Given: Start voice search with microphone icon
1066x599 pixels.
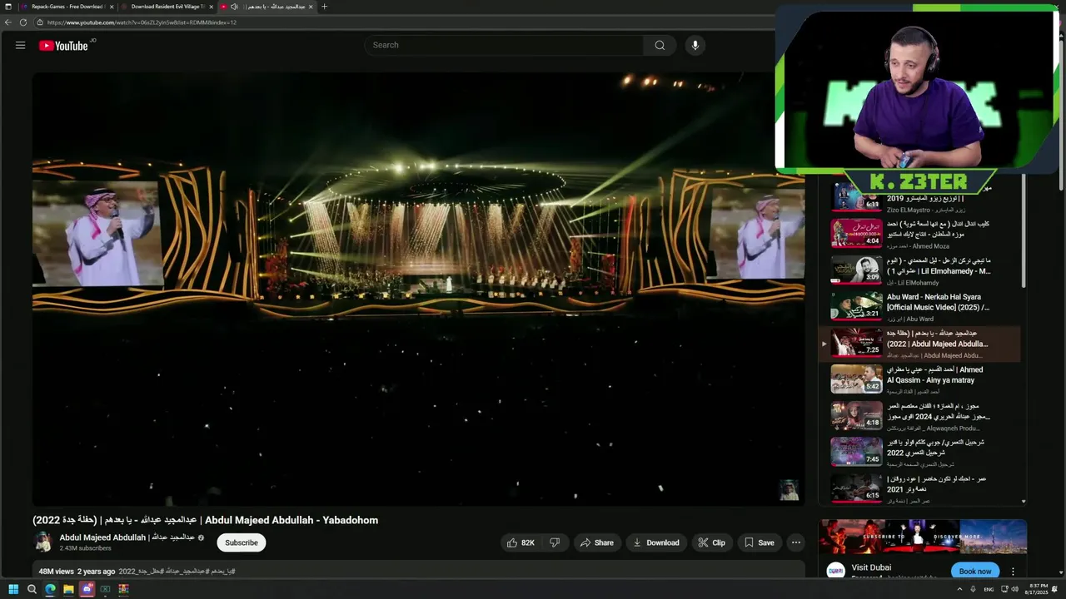Looking at the screenshot, I should pos(695,45).
